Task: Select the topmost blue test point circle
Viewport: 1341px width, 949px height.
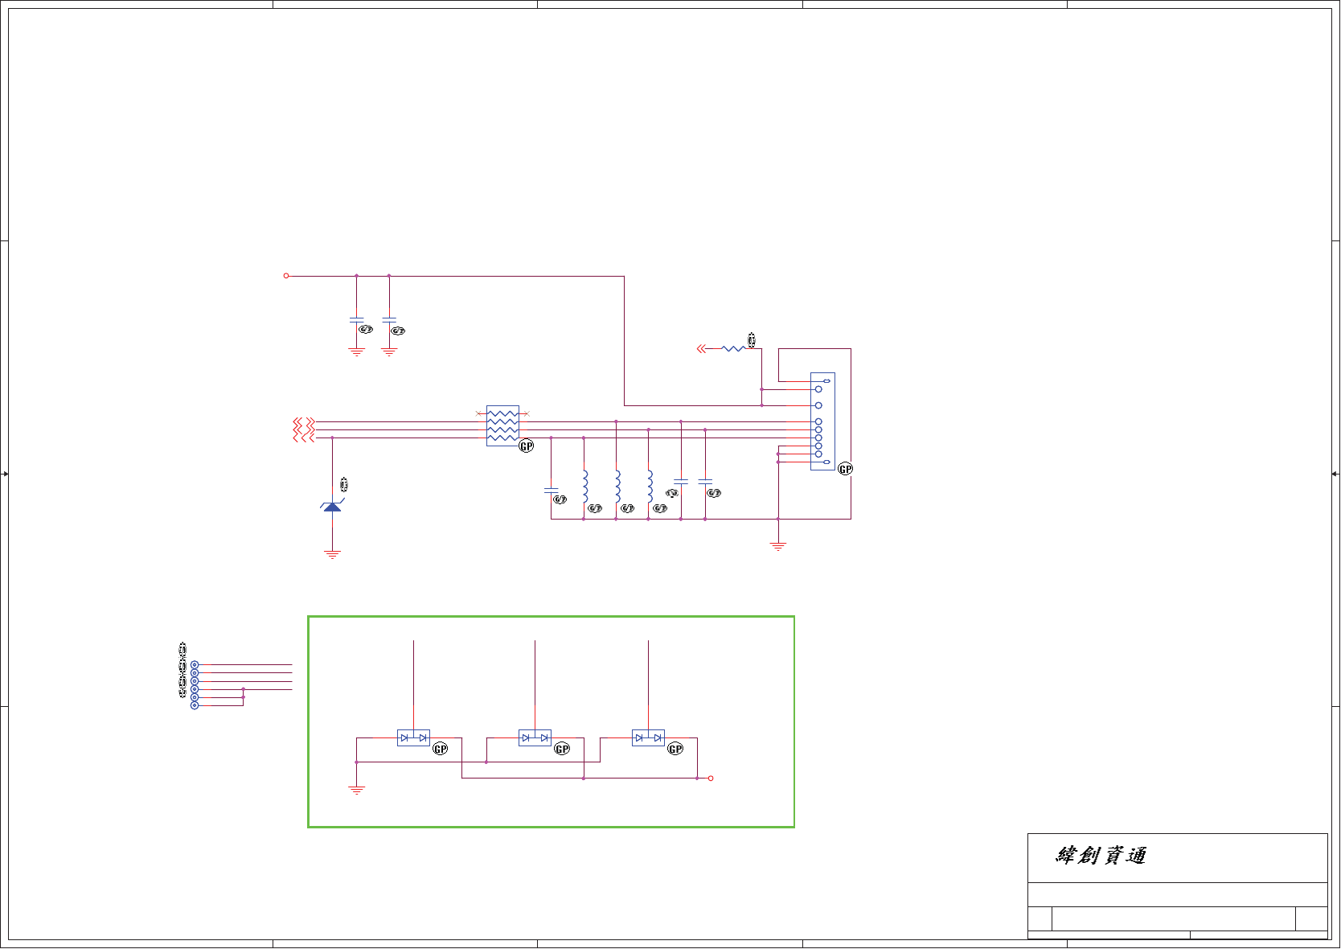Action: [x=195, y=665]
